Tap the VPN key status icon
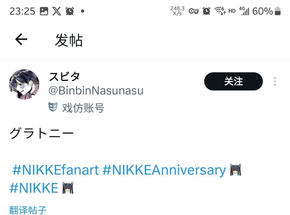 click(193, 11)
